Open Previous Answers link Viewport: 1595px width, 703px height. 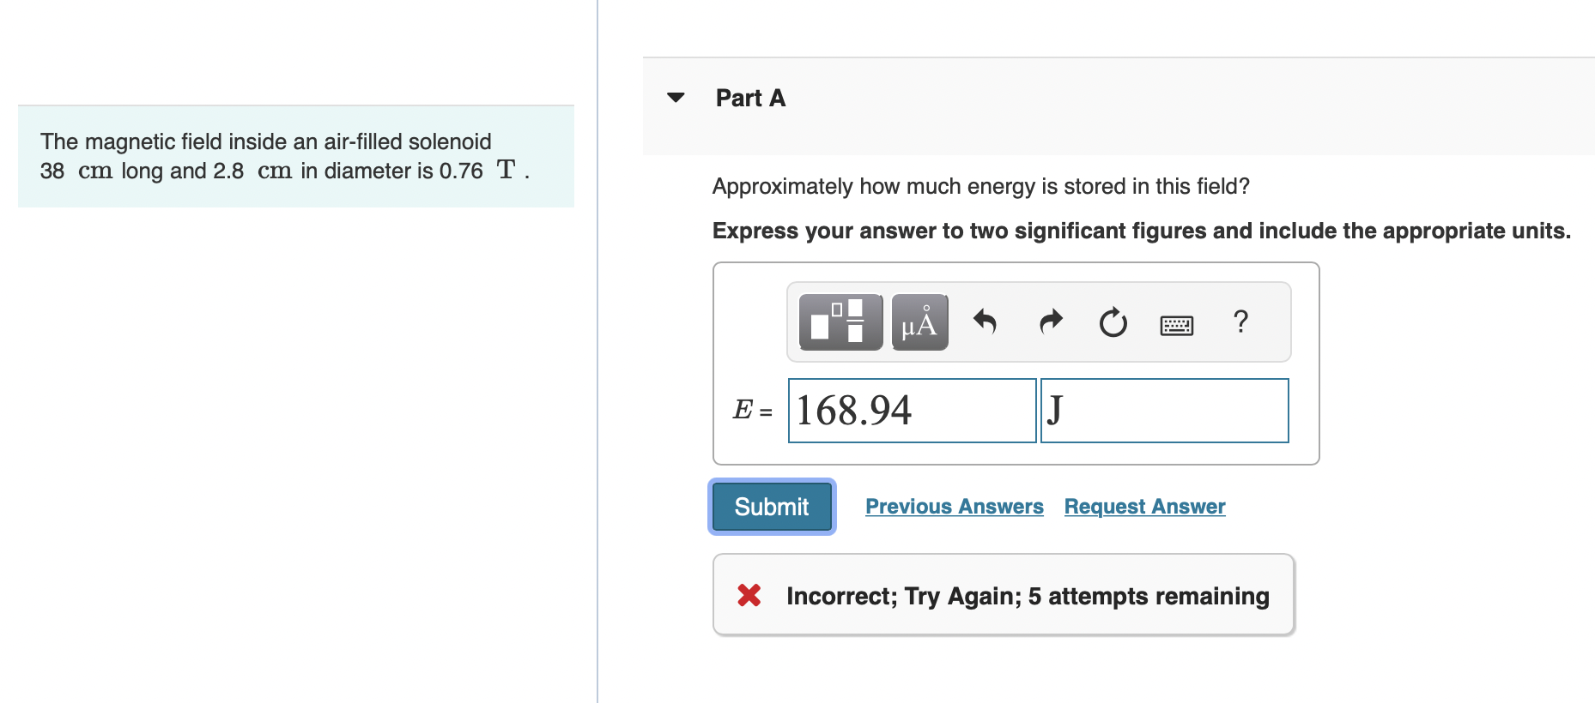(x=954, y=506)
